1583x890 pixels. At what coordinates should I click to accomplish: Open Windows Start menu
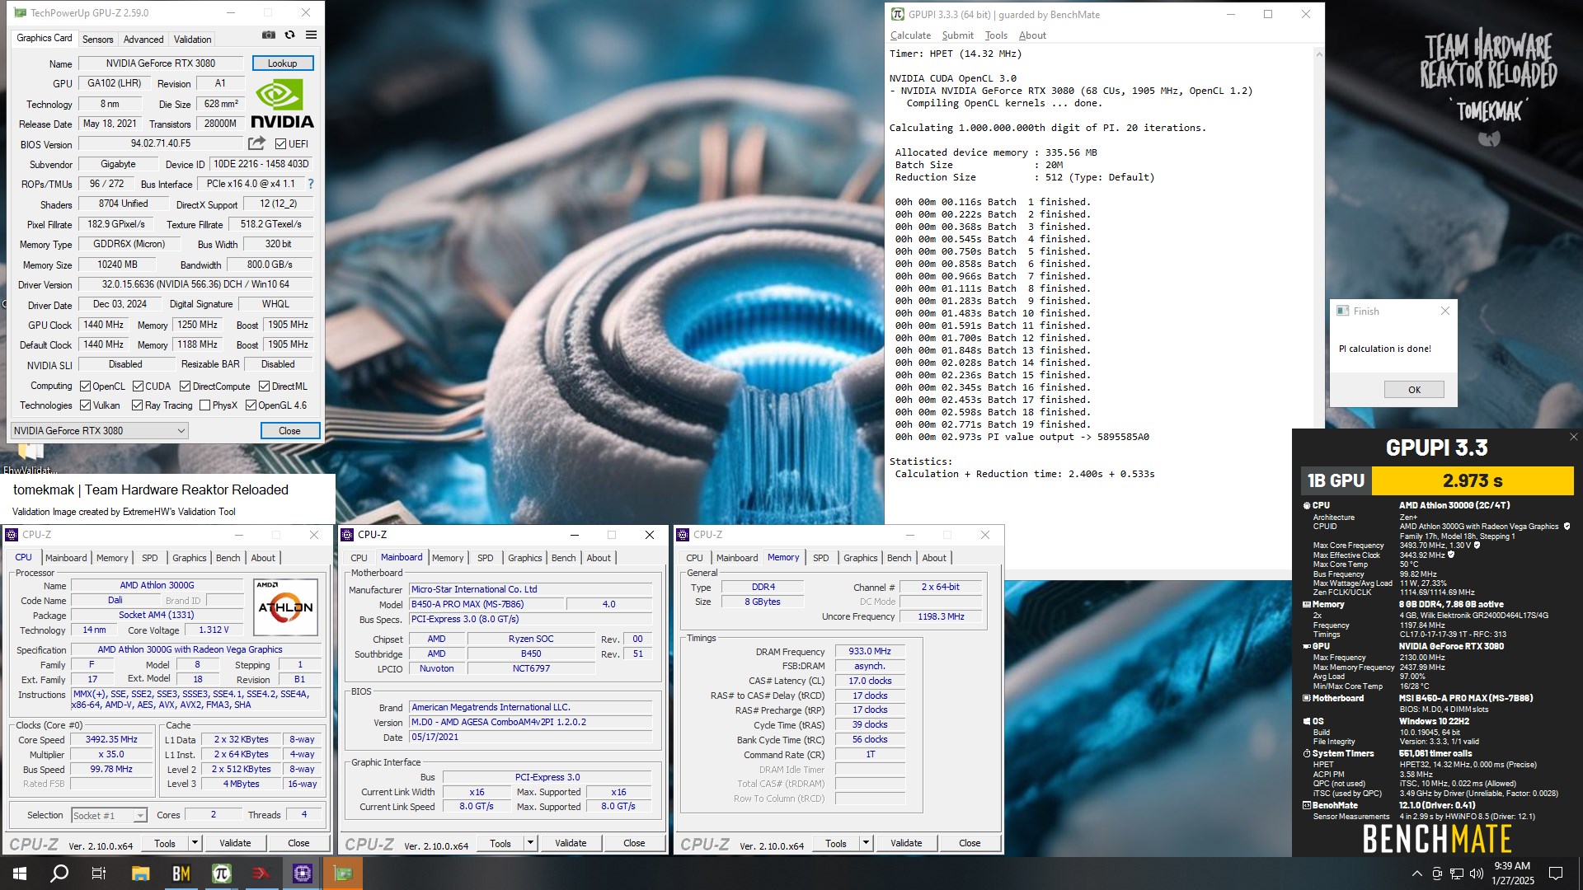(20, 874)
